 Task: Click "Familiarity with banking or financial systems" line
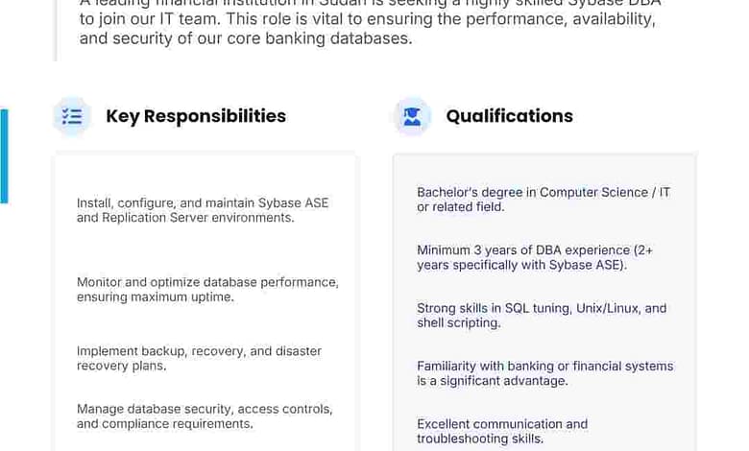click(x=544, y=366)
